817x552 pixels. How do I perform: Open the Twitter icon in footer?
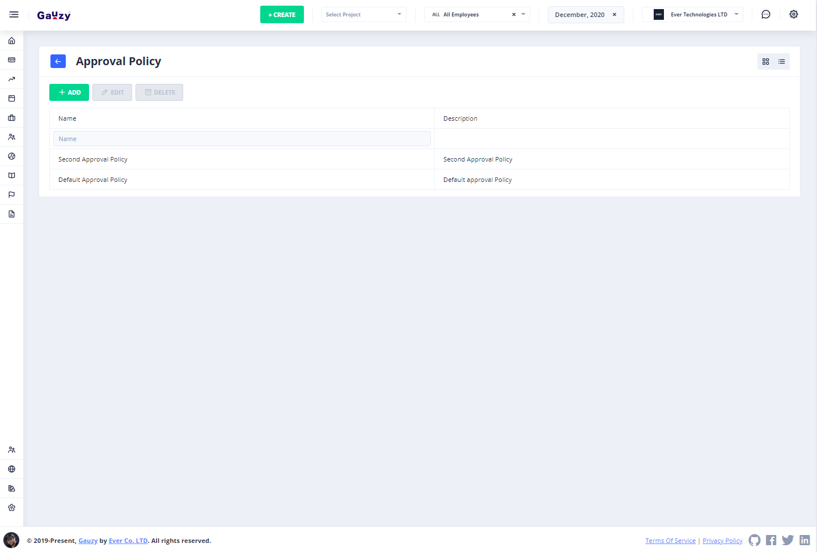(x=788, y=540)
